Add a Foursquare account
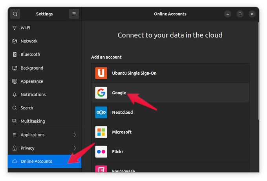 (170, 167)
